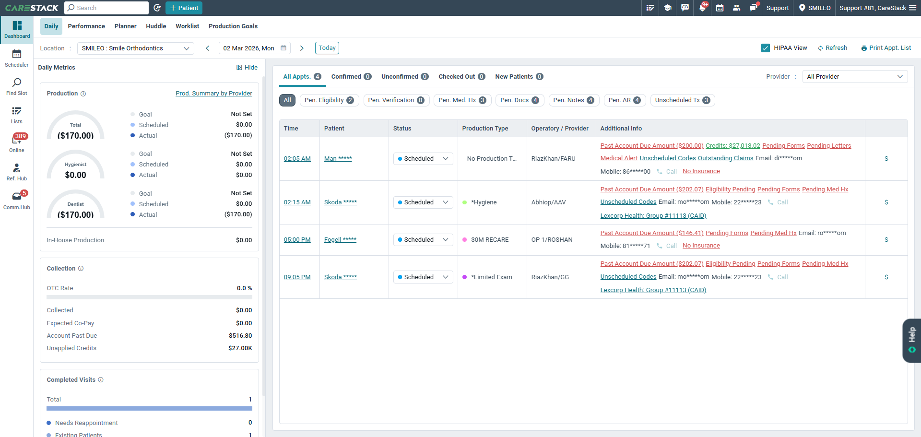Open Online requests with 389 badge
This screenshot has height=437, width=921.
17,143
